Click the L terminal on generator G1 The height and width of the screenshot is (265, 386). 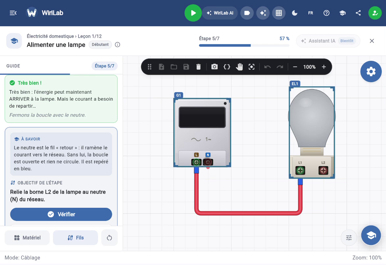point(196,162)
